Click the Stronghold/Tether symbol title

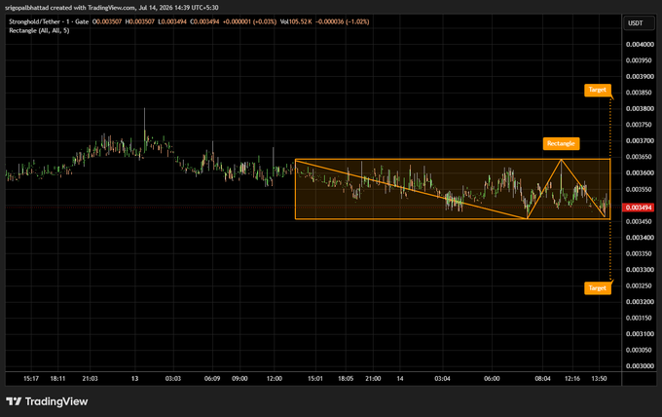tap(49, 21)
